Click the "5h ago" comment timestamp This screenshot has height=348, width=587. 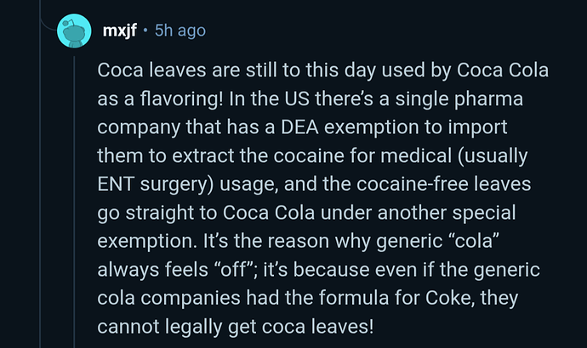click(x=180, y=31)
